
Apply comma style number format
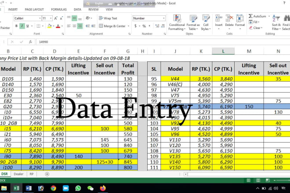149,26
